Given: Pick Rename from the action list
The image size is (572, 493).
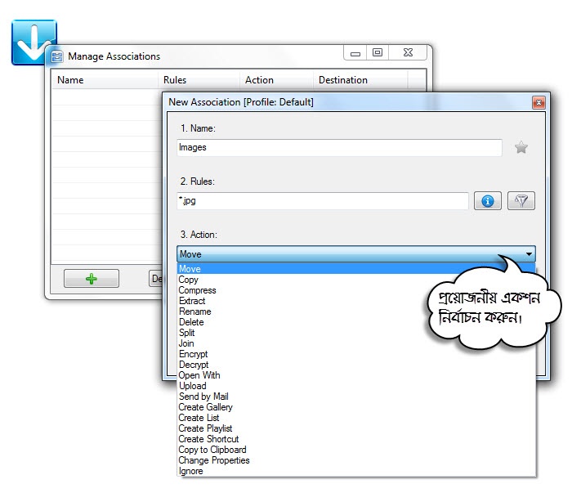Looking at the screenshot, I should pyautogui.click(x=356, y=311).
